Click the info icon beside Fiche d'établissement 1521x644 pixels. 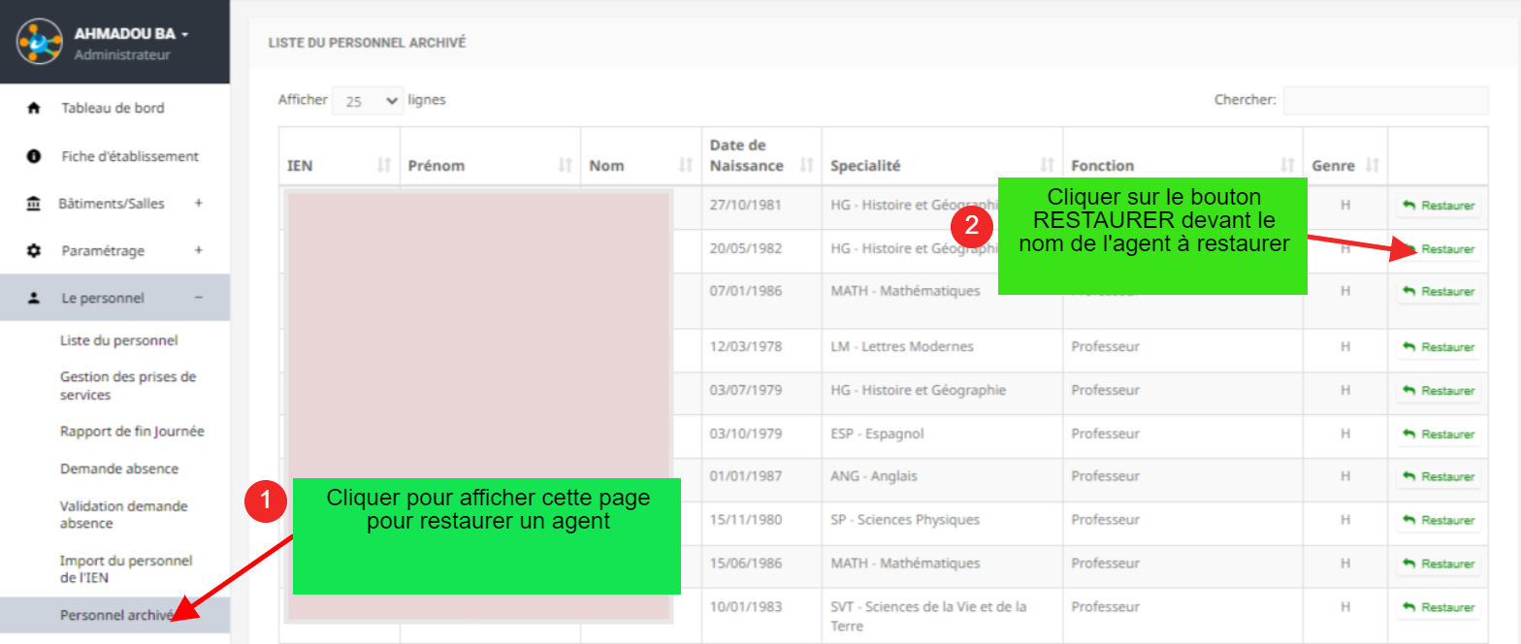pos(34,156)
